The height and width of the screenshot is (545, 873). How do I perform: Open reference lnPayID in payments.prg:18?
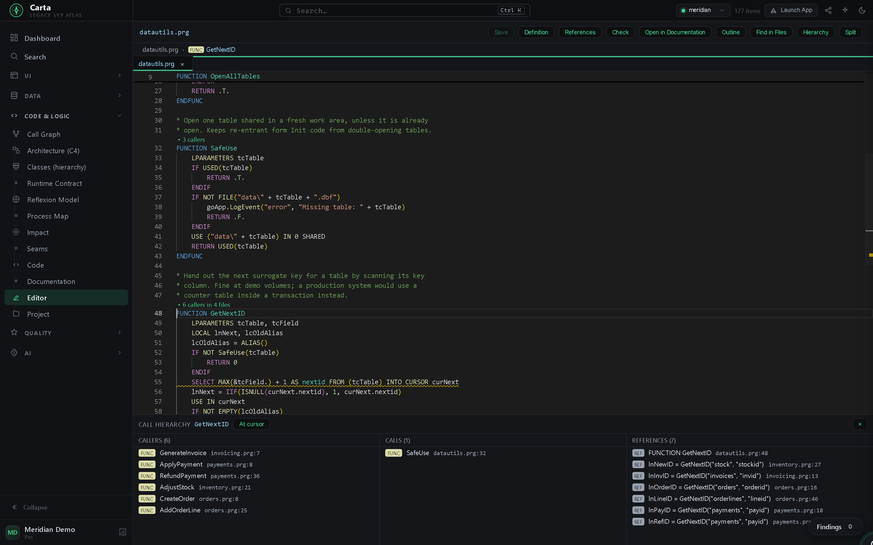(728, 510)
